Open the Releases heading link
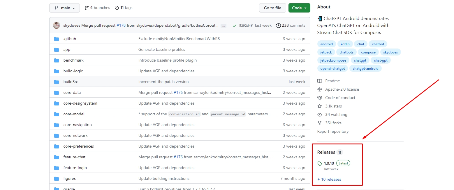454x190 pixels. (x=326, y=152)
